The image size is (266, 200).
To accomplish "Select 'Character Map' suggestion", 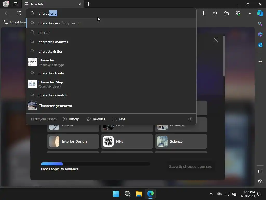I will click(x=111, y=84).
